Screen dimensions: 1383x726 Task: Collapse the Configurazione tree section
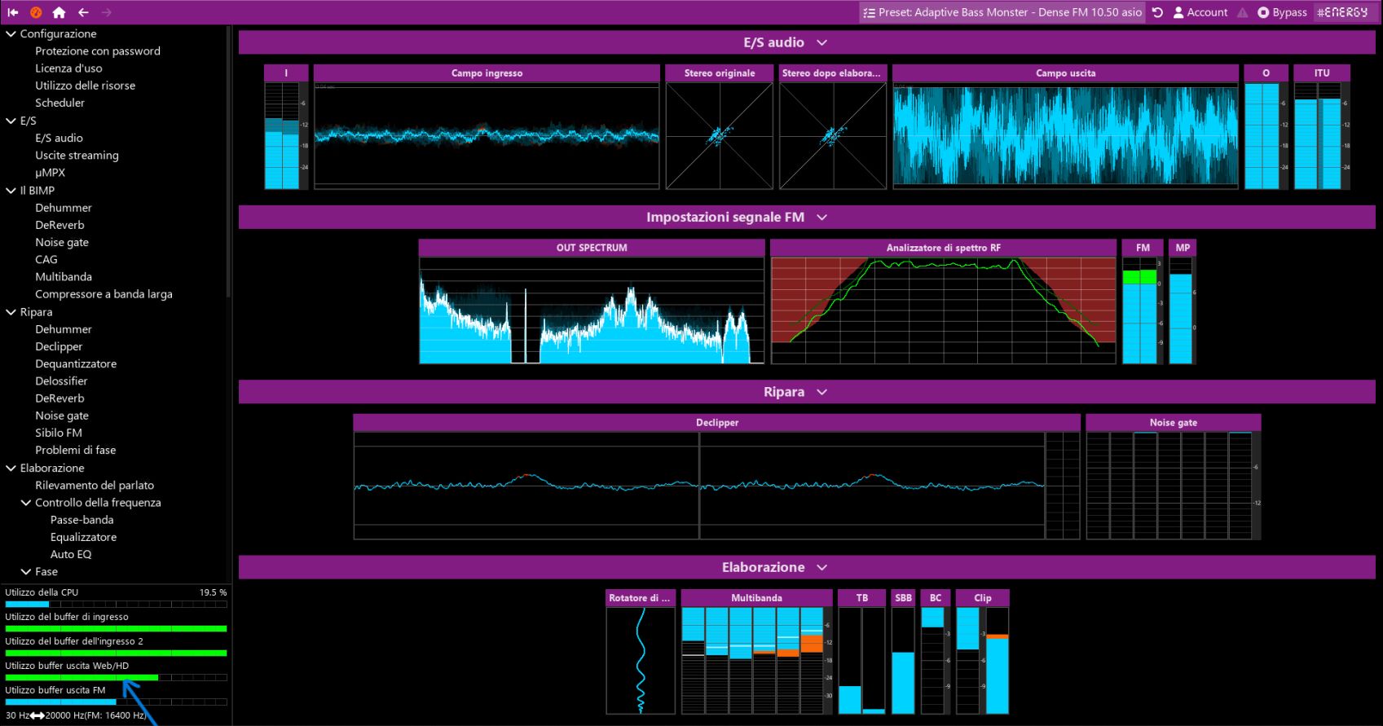coord(11,34)
